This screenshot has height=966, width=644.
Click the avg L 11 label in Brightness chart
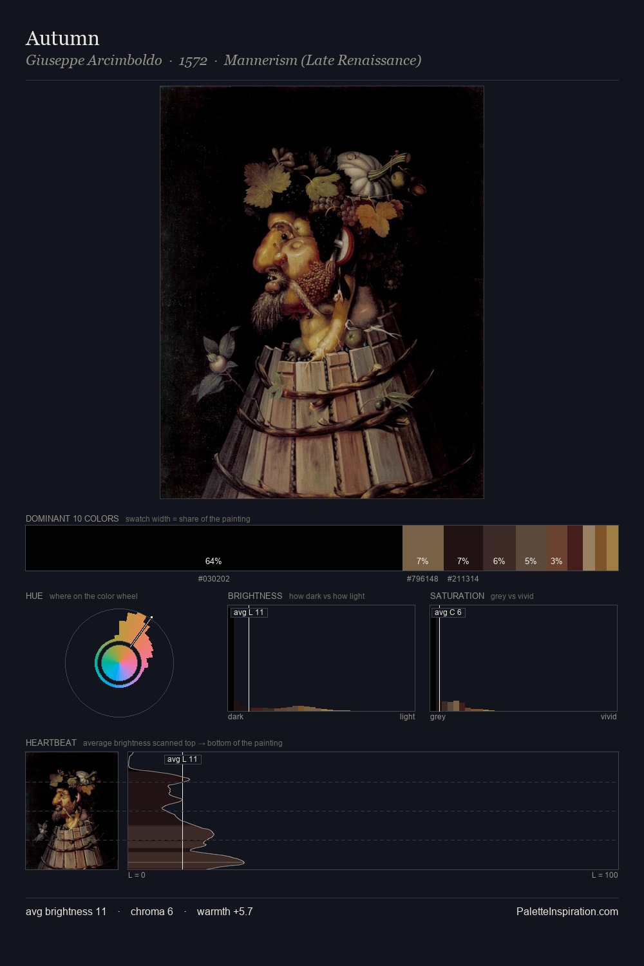pyautogui.click(x=249, y=612)
